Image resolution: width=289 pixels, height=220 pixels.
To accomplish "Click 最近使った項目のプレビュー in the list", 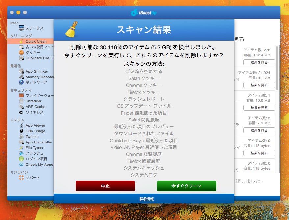I will (144, 127).
